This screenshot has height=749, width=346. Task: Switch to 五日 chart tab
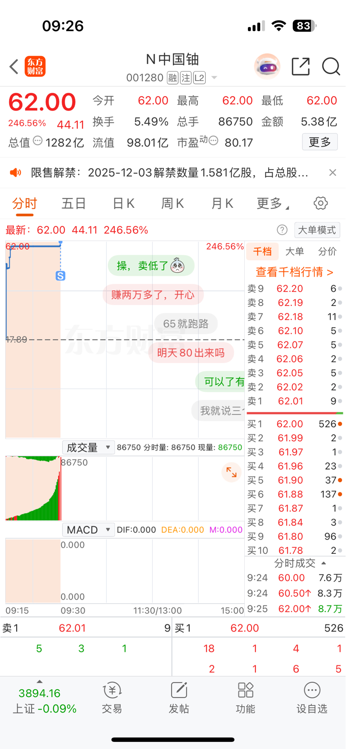[x=74, y=204]
